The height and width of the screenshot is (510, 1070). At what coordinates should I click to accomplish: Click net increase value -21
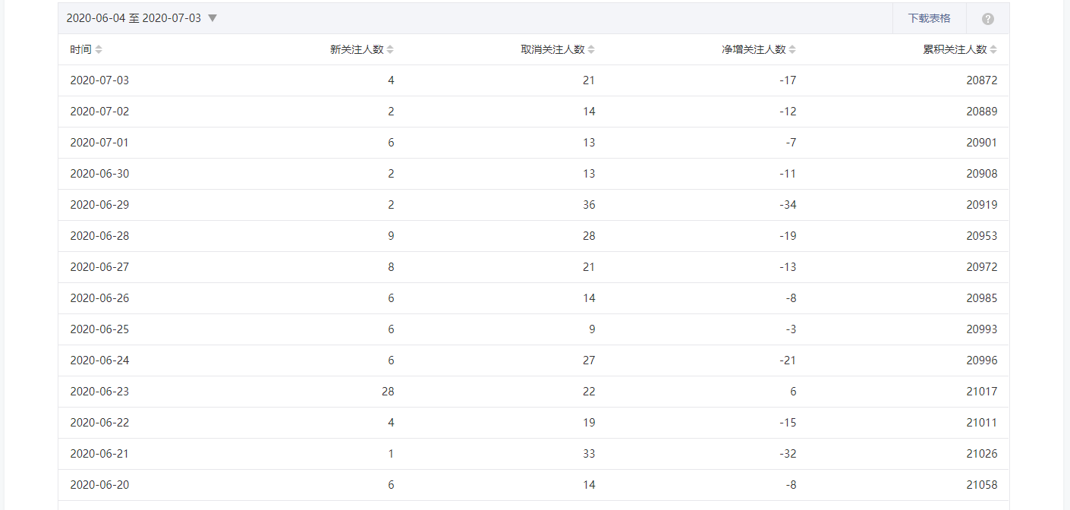coord(788,360)
